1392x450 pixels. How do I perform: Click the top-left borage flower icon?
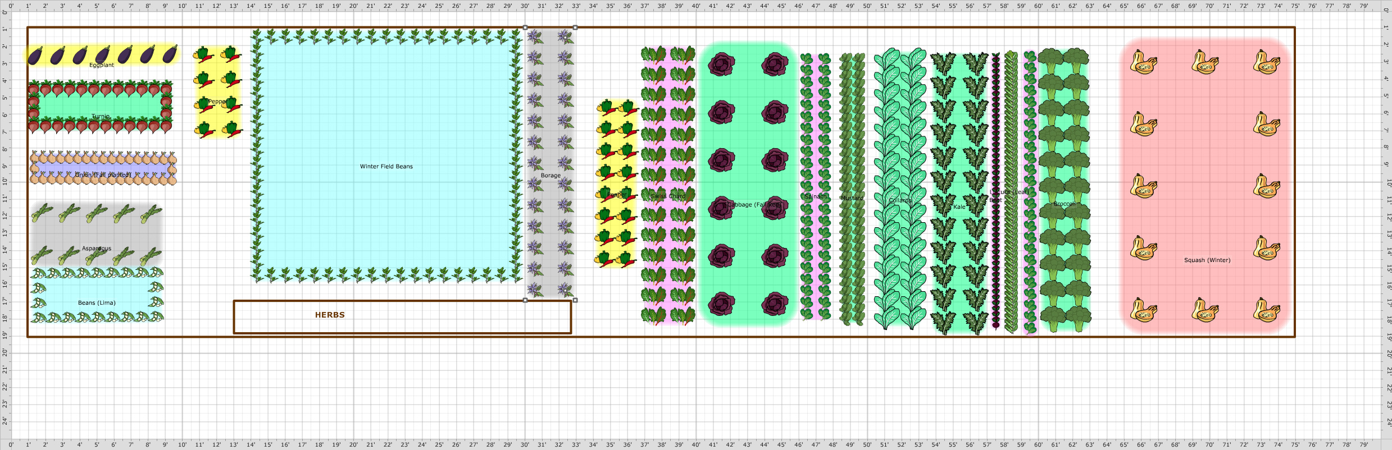point(535,38)
